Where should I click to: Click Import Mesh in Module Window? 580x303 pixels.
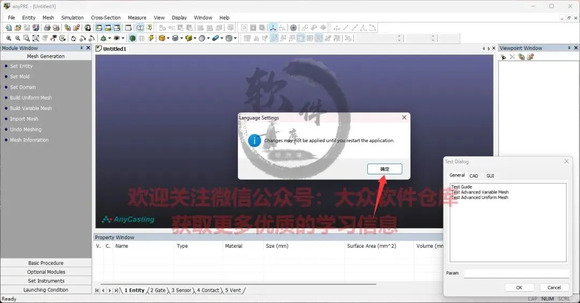(24, 119)
